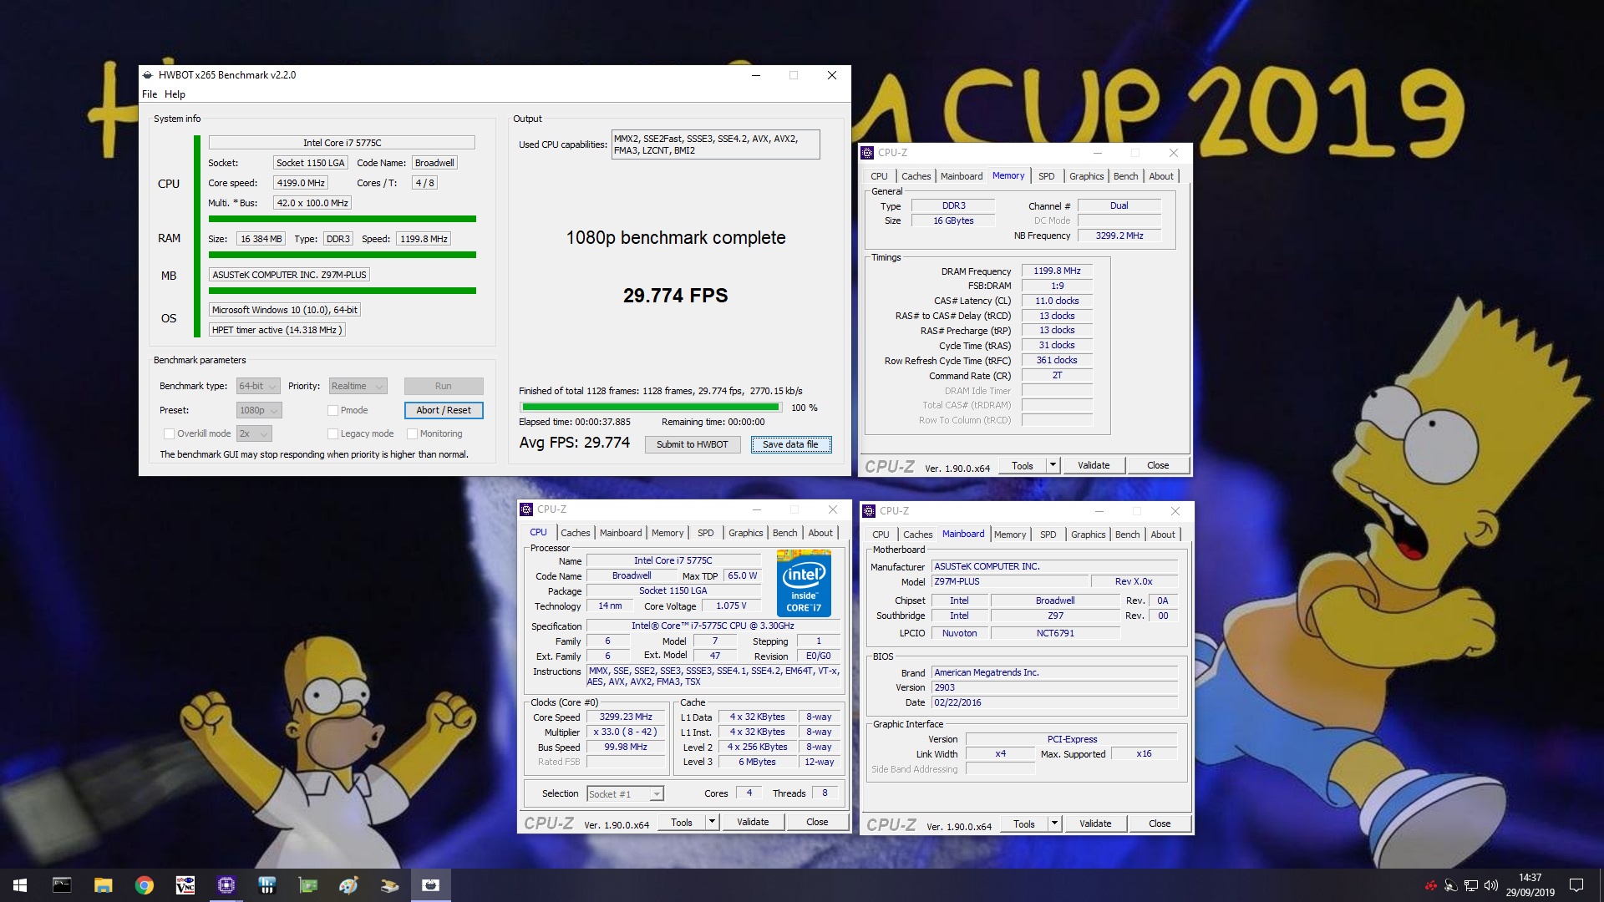
Task: Click the speaker device tray icon
Action: click(x=1451, y=885)
